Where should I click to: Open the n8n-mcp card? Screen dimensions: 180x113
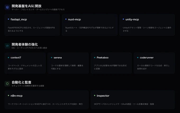(x=47, y=100)
